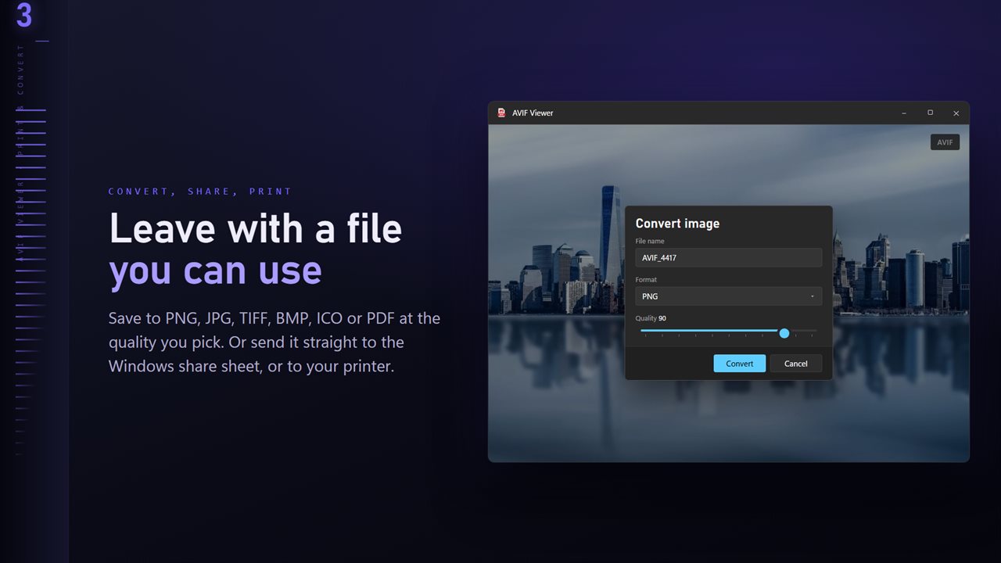Click the 'Quality 90' label
1001x563 pixels.
coord(651,318)
